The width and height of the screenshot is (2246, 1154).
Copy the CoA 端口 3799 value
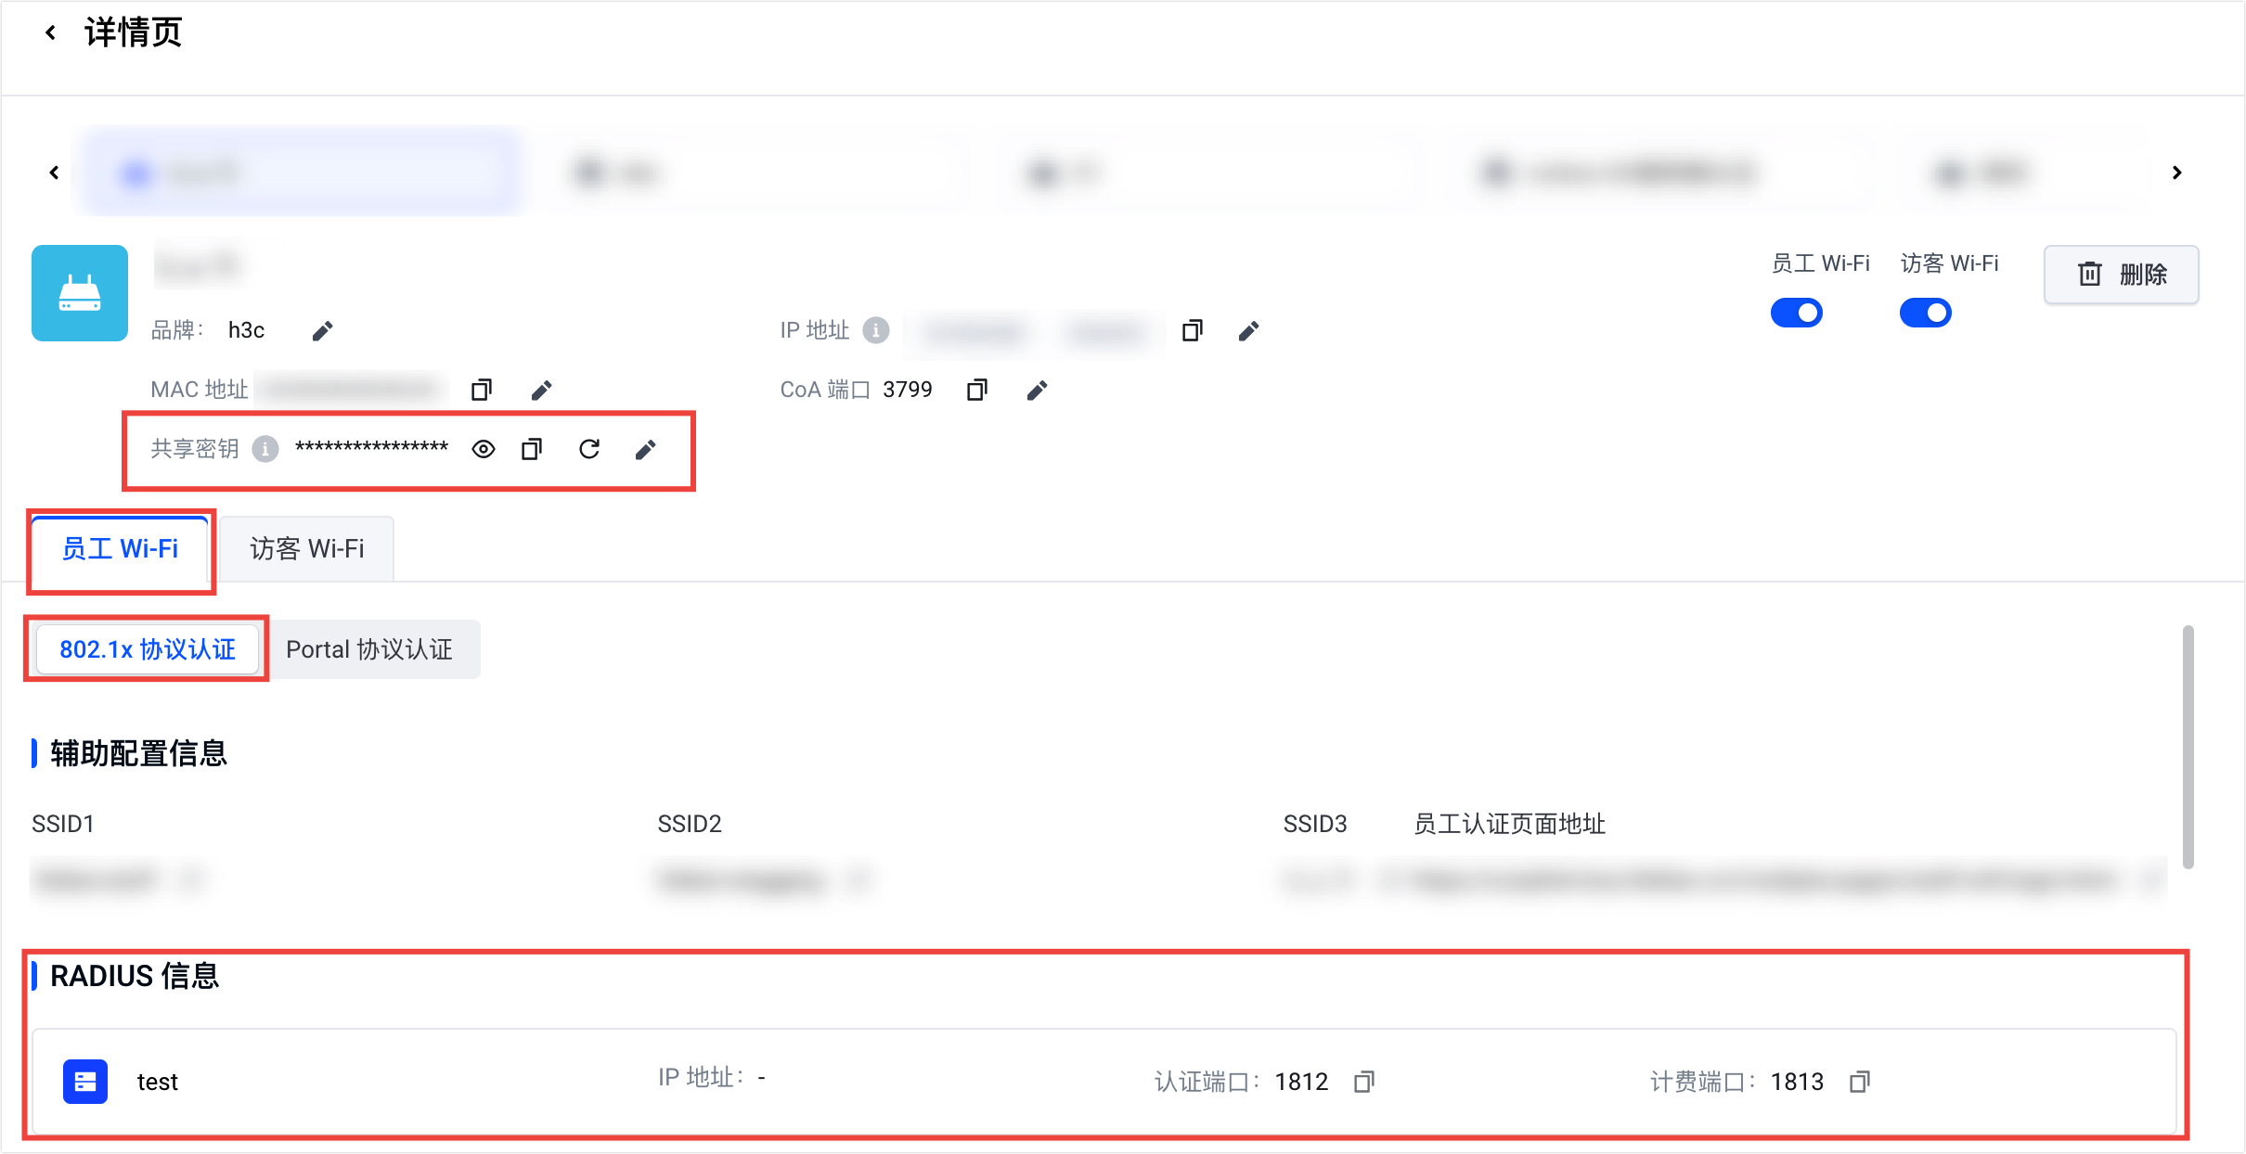point(976,391)
